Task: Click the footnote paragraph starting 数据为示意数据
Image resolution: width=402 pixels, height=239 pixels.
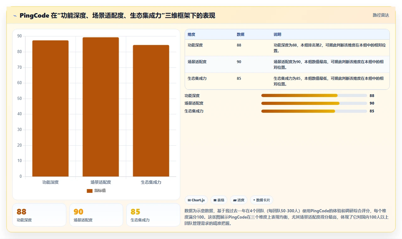Action: point(286,217)
